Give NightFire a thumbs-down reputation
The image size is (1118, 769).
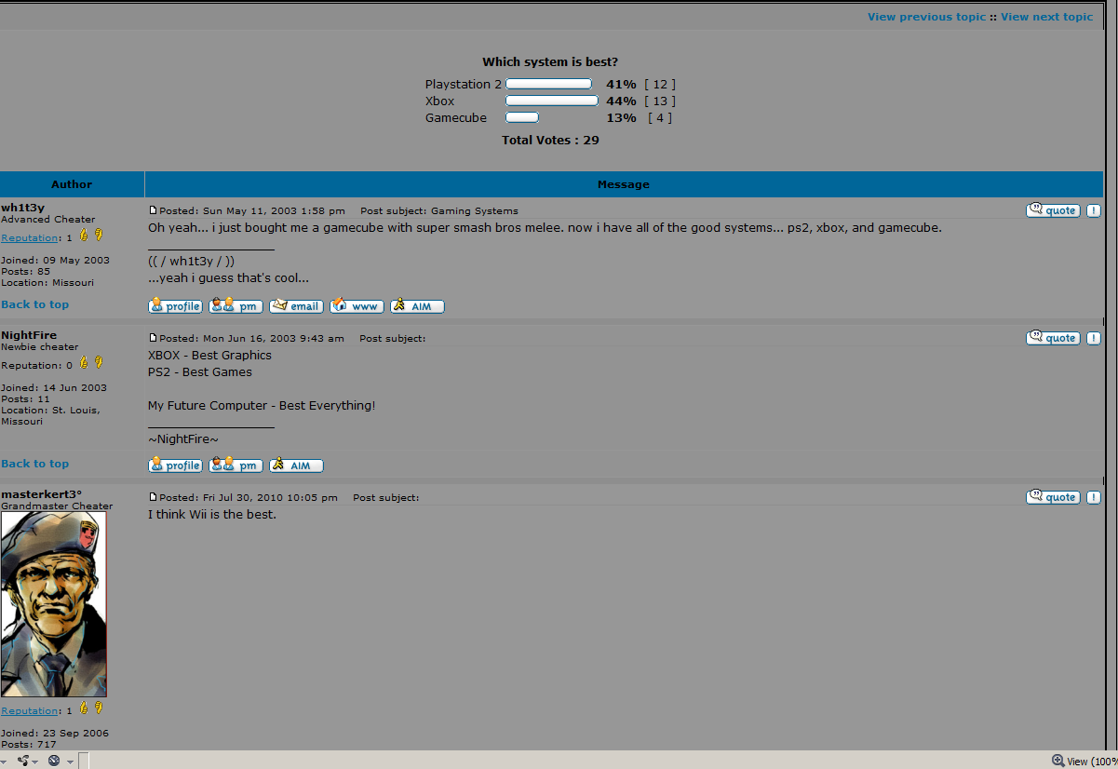(x=99, y=363)
